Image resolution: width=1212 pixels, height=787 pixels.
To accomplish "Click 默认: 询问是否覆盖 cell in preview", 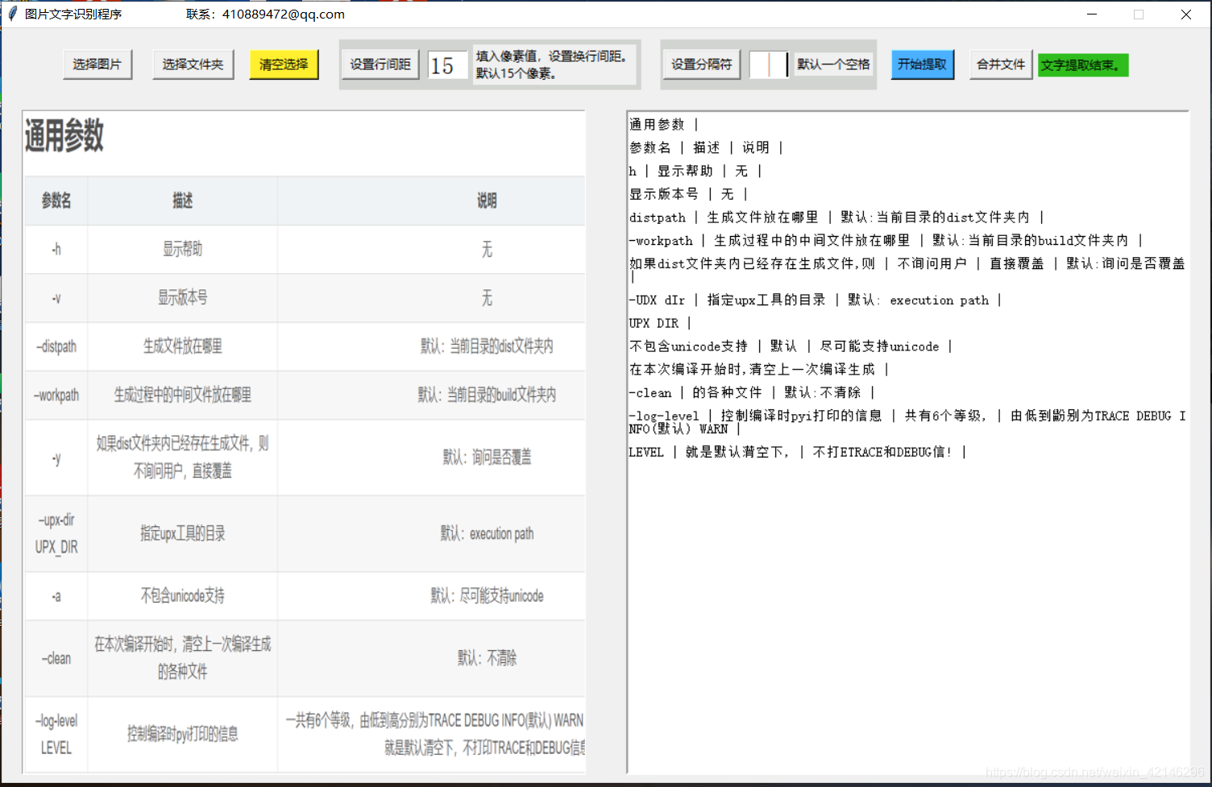I will (x=487, y=458).
